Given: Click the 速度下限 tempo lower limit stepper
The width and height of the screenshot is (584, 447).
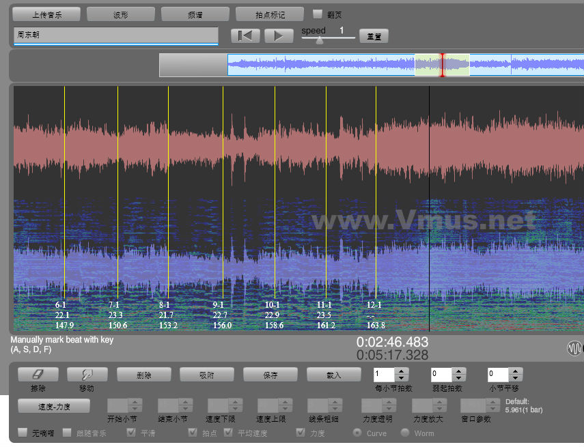Looking at the screenshot, I should point(225,405).
